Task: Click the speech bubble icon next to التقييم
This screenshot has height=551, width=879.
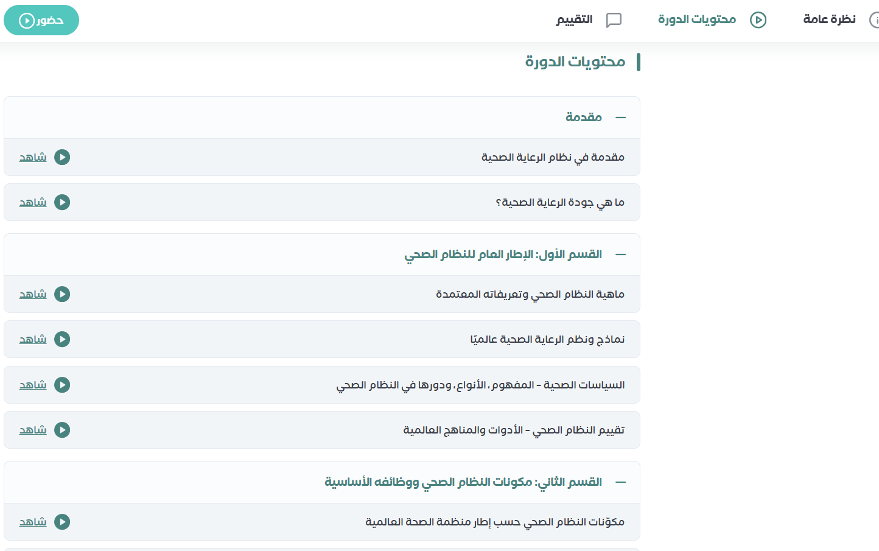Action: 614,20
